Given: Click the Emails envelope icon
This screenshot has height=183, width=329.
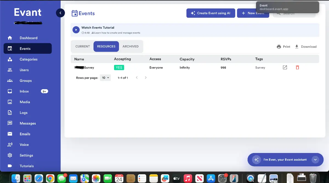Looking at the screenshot, I should (x=10, y=134).
